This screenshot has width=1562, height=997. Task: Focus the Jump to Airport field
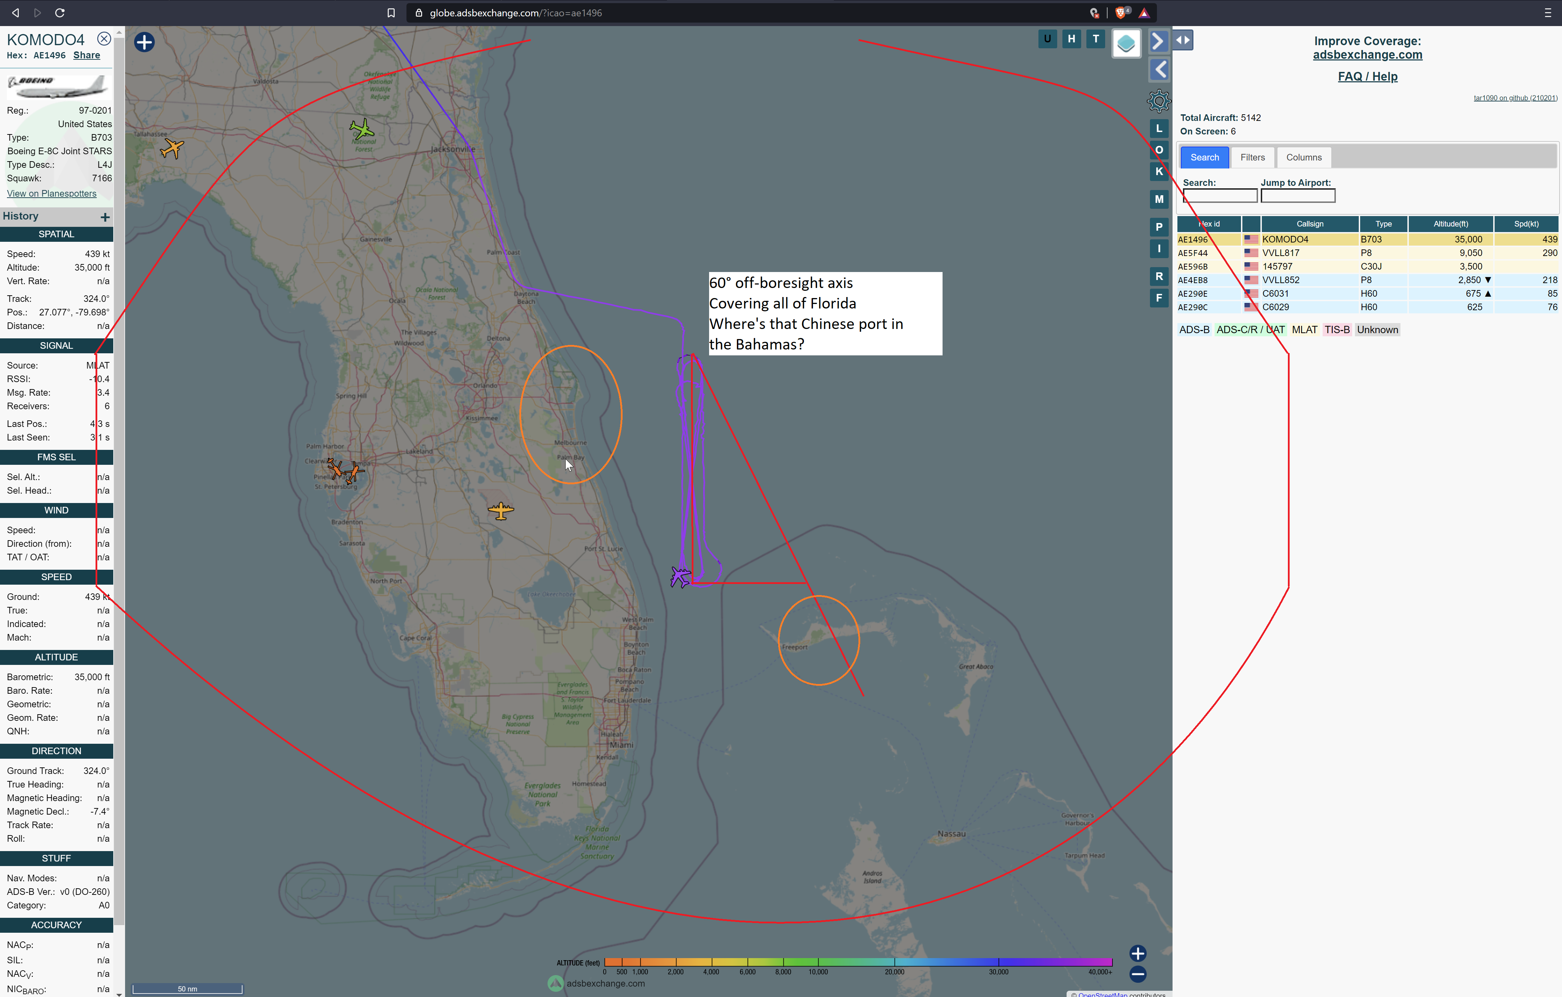coord(1297,196)
